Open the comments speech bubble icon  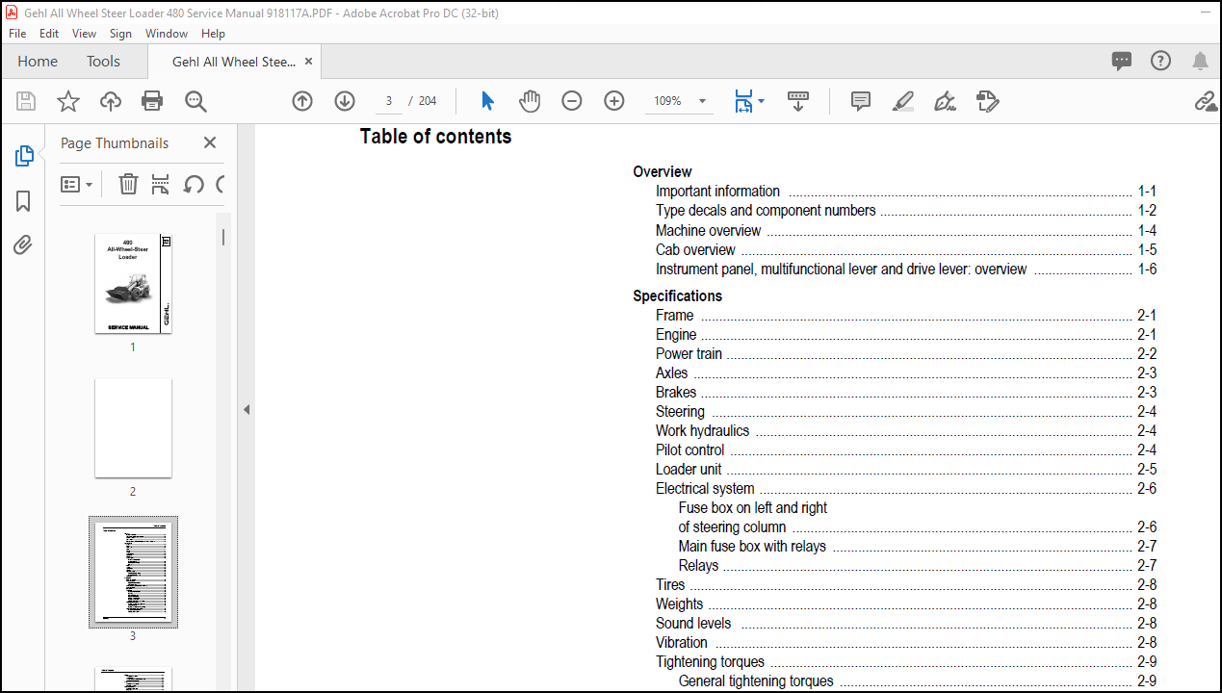tap(1122, 61)
